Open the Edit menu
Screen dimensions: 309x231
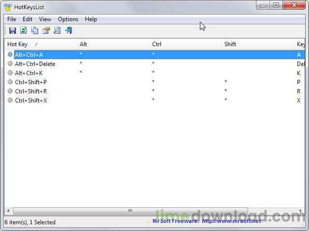pyautogui.click(x=28, y=19)
